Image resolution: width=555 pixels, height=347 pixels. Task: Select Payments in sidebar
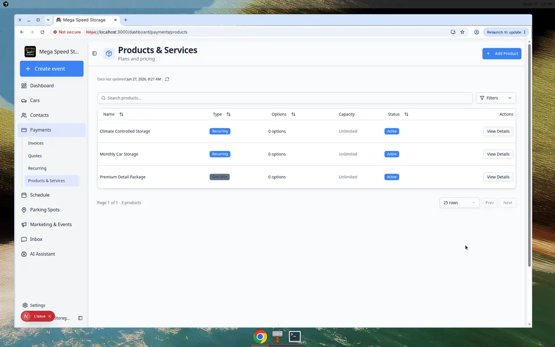tap(52, 130)
